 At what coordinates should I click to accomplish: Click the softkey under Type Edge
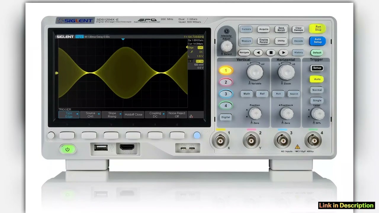click(67, 135)
